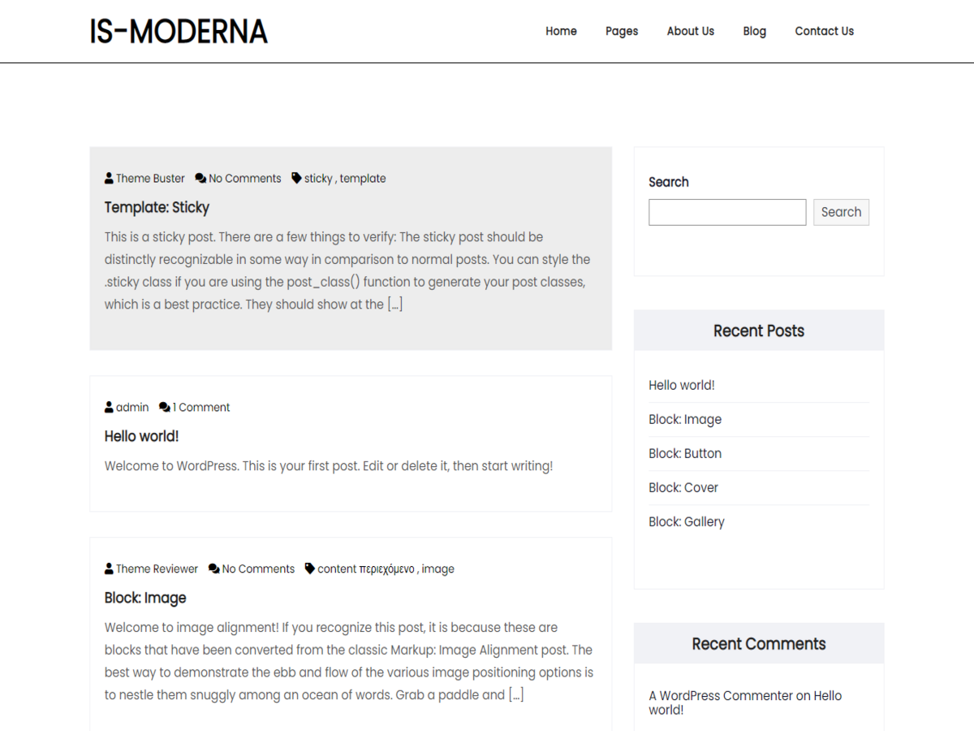Open the About Us page
Screen dimensions: 974x731
point(690,31)
